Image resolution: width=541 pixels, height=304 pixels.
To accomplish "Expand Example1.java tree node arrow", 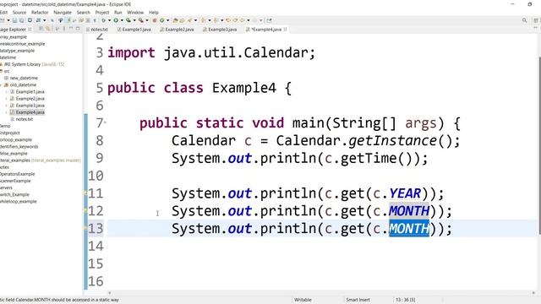I will click(x=6, y=92).
